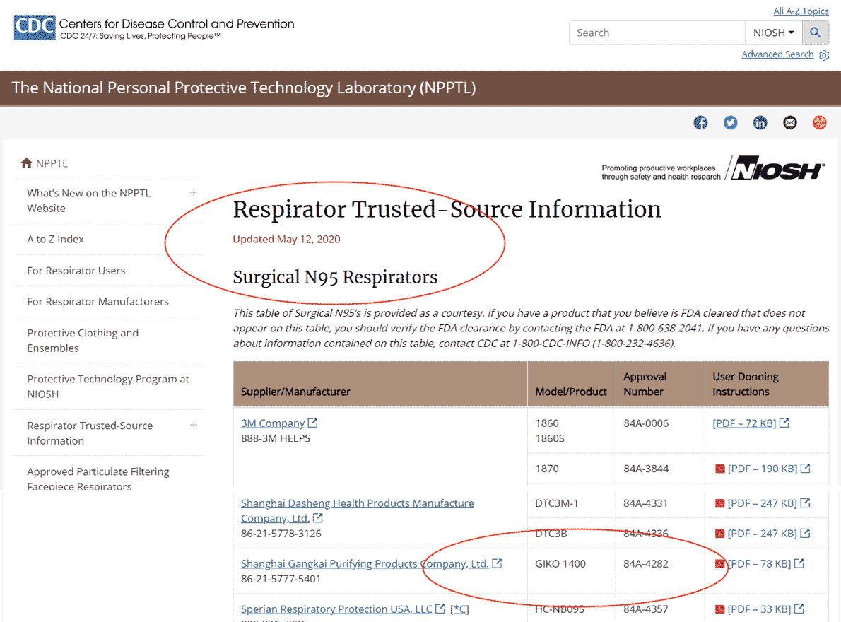
Task: Click PDF icon in DTC3B row
Action: [719, 534]
